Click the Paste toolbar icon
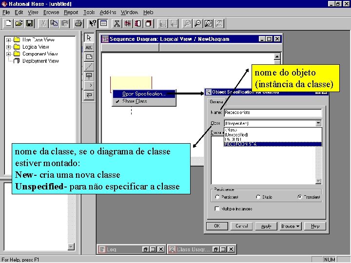Screen dimensions: 351x263 tap(65, 23)
